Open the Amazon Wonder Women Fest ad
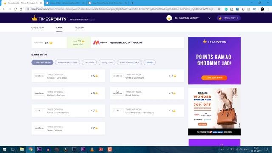 pyautogui.click(x=214, y=111)
